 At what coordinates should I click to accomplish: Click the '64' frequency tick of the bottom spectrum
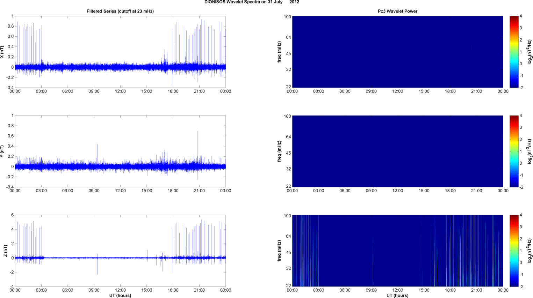tap(288, 237)
